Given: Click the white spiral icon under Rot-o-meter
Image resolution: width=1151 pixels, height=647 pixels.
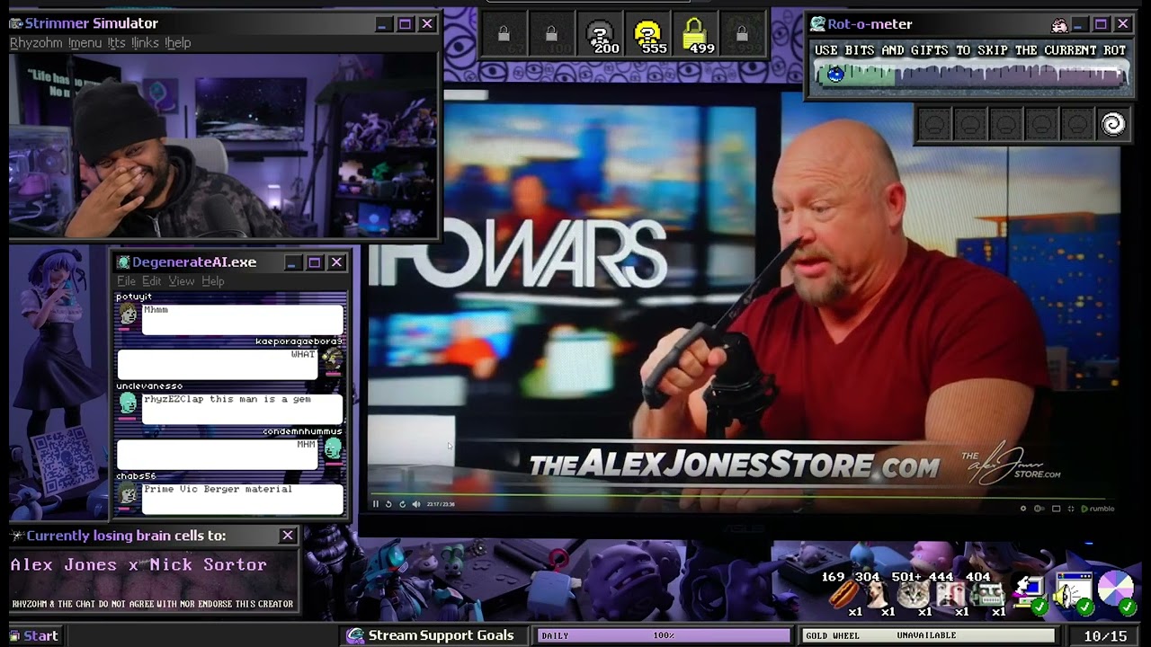Looking at the screenshot, I should [1113, 124].
